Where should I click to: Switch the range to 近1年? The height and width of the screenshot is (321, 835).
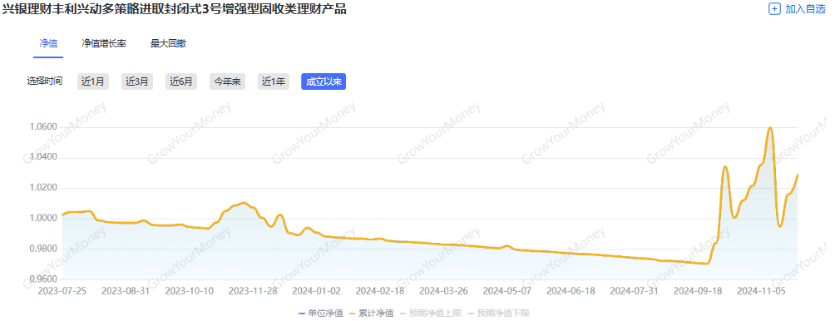click(274, 81)
